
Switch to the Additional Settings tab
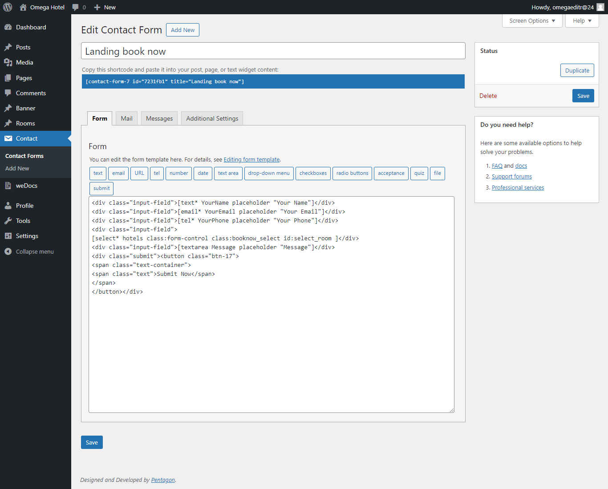click(212, 118)
